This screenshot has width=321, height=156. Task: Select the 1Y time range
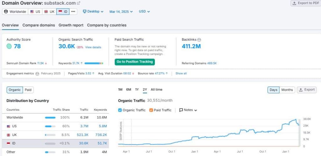pyautogui.click(x=137, y=90)
